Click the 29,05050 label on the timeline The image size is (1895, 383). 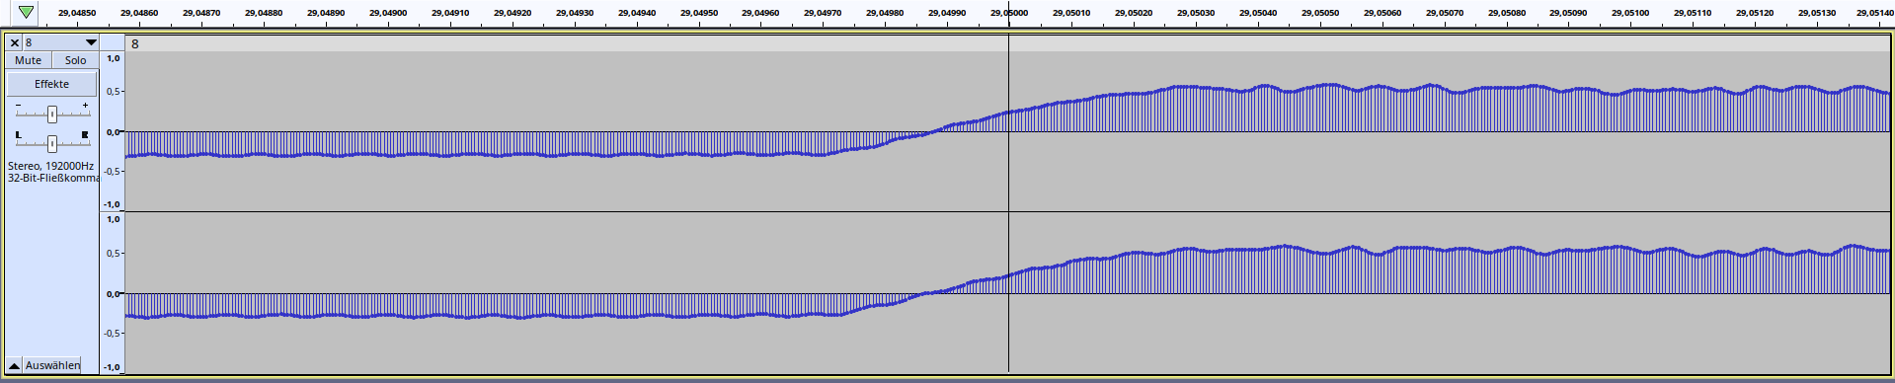point(1320,13)
